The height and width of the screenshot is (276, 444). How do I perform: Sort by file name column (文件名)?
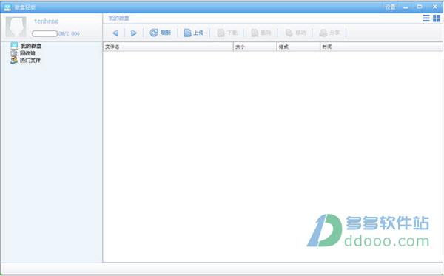tap(168, 47)
